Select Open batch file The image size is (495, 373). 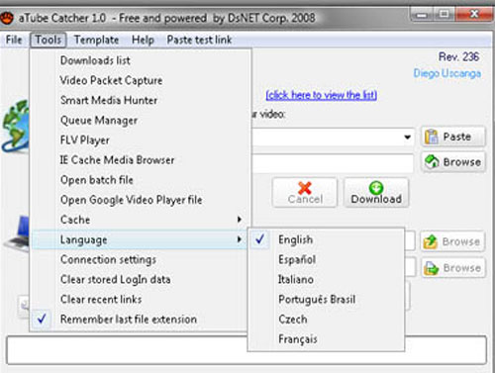pos(142,180)
